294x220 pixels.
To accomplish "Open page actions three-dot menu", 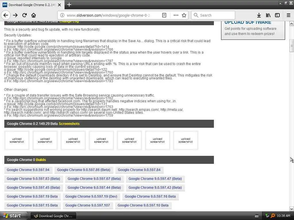I will click(x=176, y=15).
